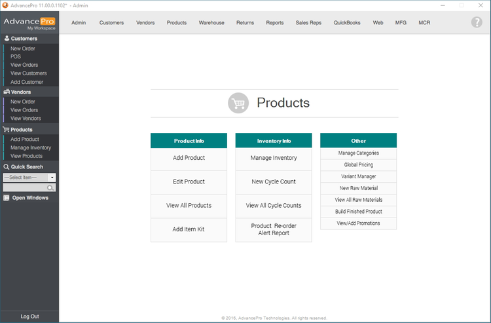
Task: Click the help question mark icon
Action: [x=477, y=22]
